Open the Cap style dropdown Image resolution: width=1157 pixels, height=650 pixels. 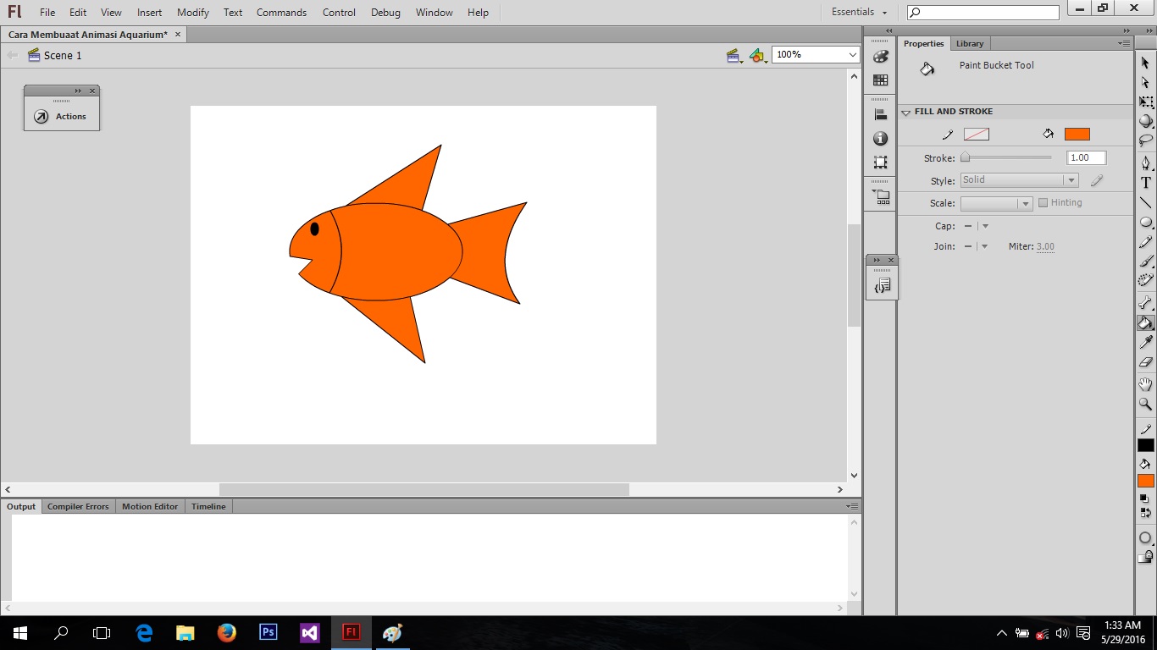984,226
